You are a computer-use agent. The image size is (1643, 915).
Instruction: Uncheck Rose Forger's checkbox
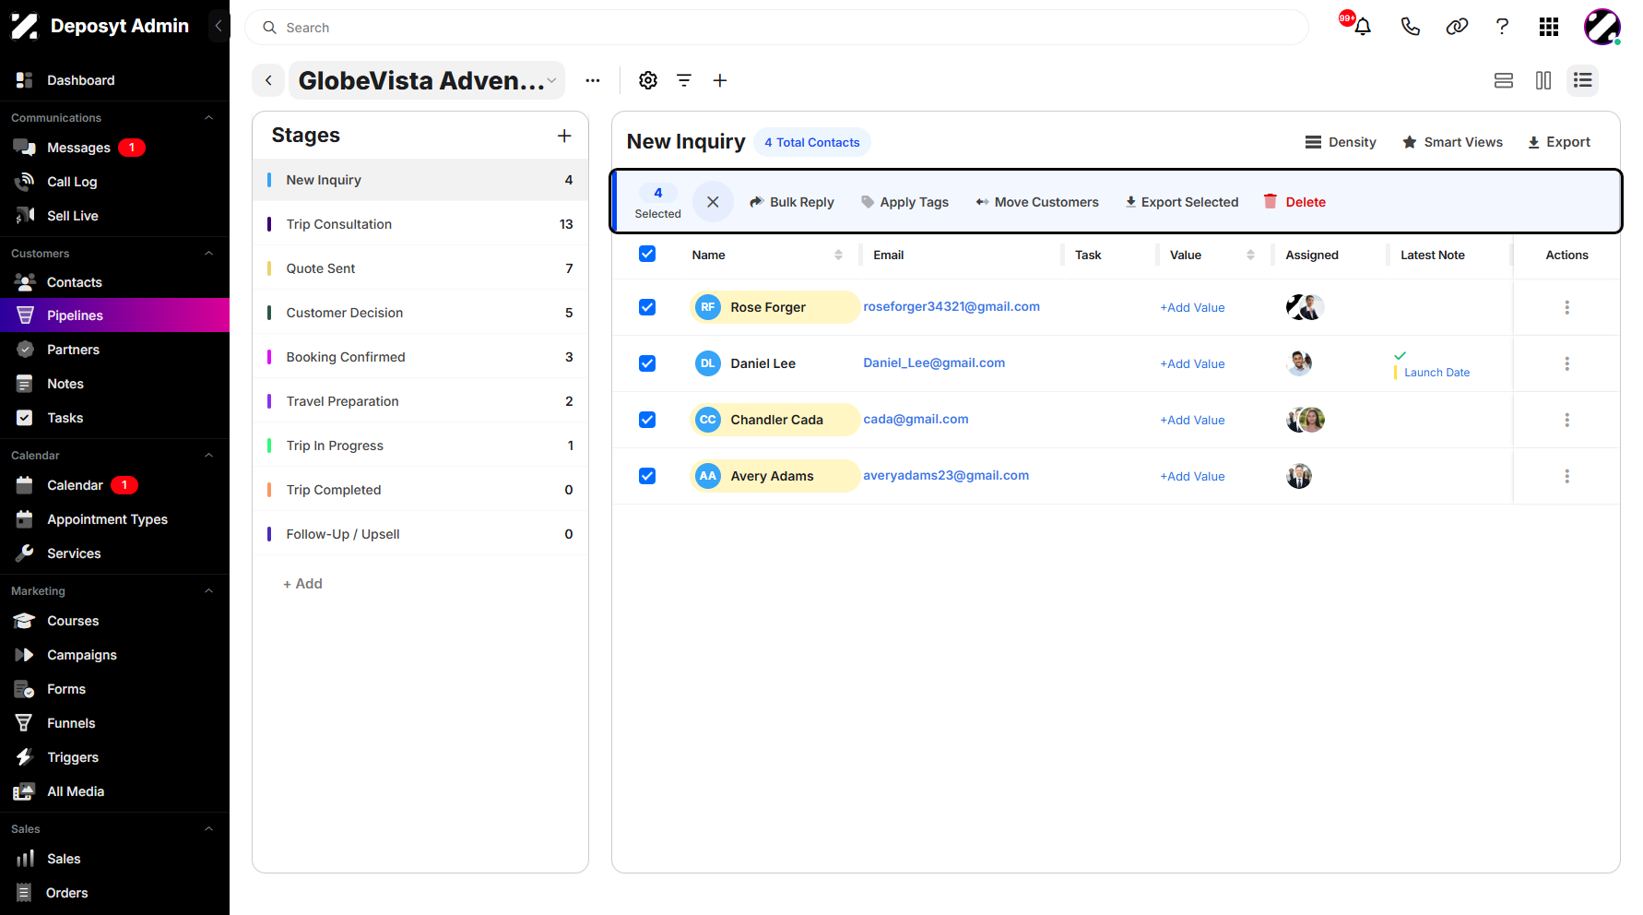point(647,307)
